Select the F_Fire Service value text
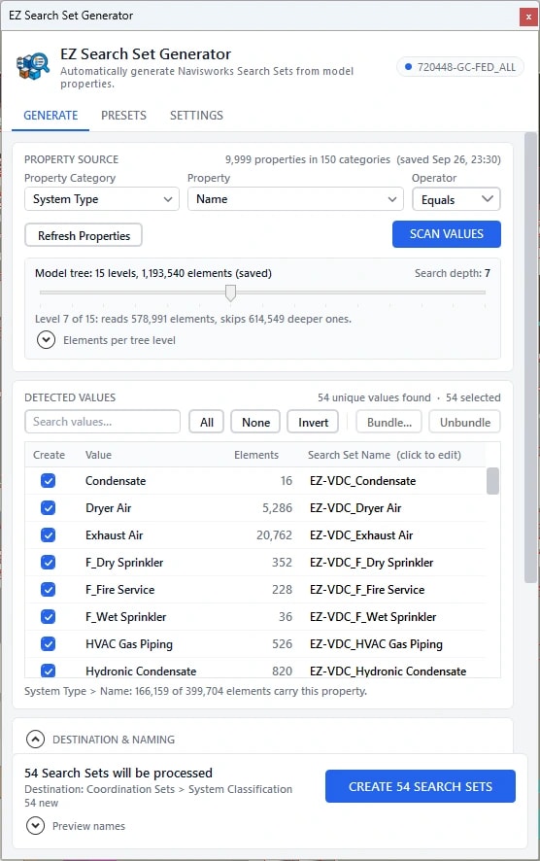 pyautogui.click(x=119, y=590)
